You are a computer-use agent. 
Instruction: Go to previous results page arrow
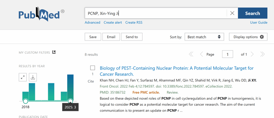click(201, 54)
